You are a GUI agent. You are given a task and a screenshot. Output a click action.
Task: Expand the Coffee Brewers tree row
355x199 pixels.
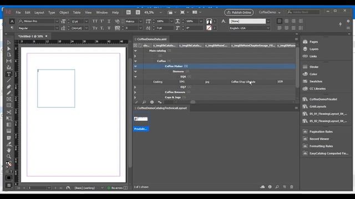tap(135, 92)
